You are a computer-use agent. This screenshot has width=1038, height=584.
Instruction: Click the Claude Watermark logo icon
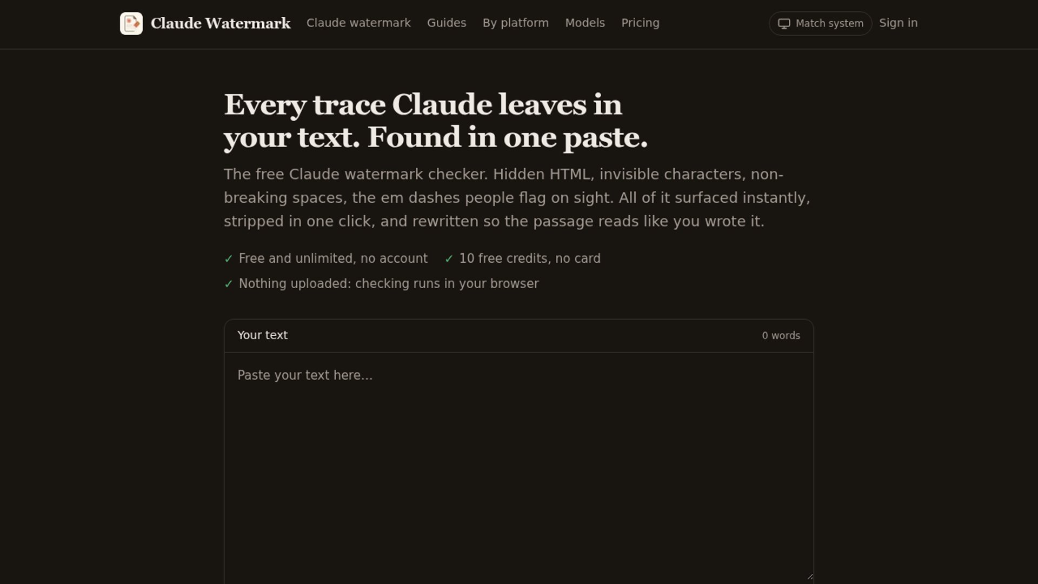[x=131, y=23]
